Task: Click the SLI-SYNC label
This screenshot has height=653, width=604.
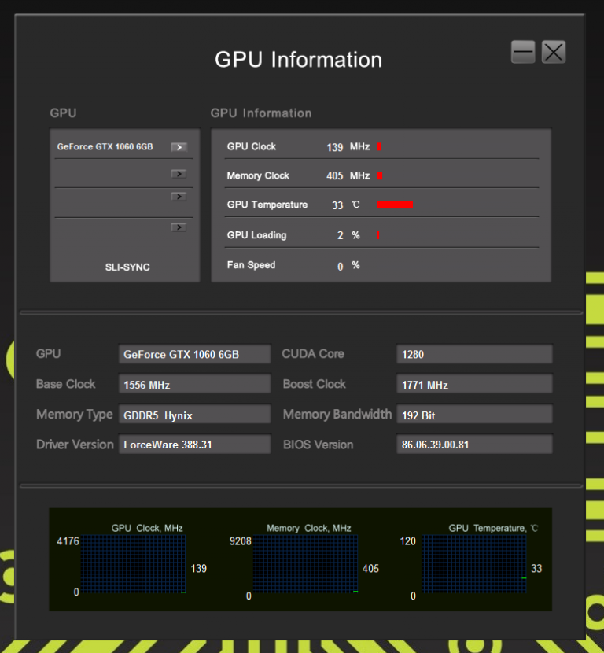Action: pyautogui.click(x=127, y=267)
